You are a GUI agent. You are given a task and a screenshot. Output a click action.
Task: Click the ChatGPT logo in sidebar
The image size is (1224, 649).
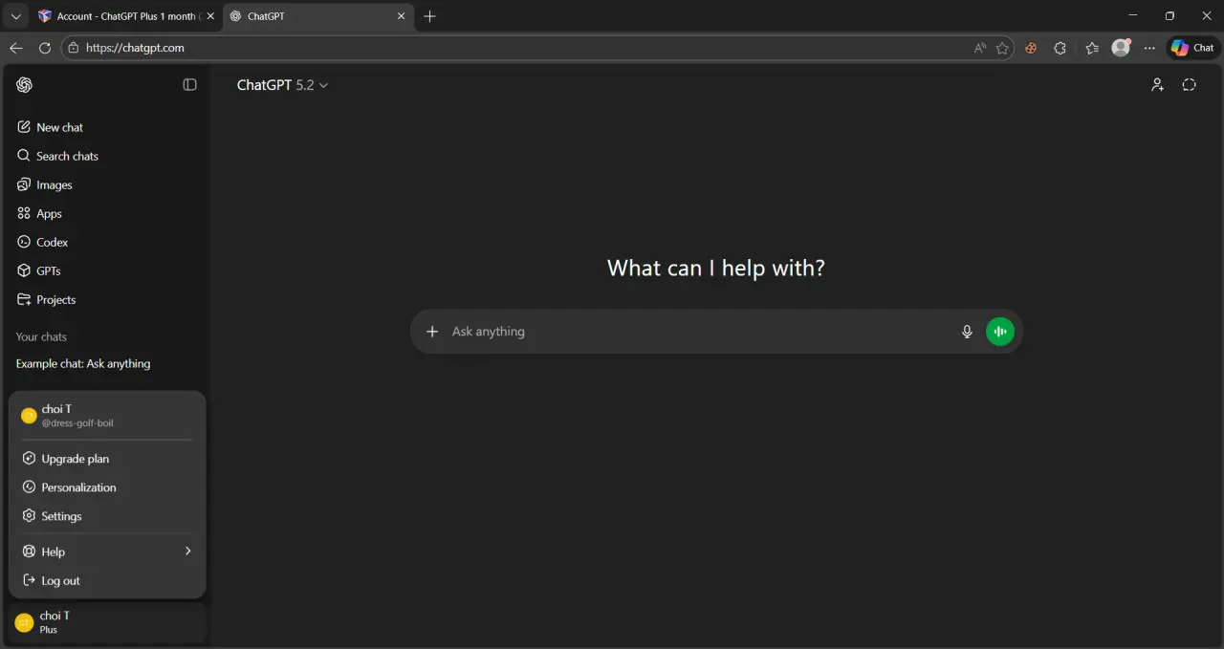[25, 85]
